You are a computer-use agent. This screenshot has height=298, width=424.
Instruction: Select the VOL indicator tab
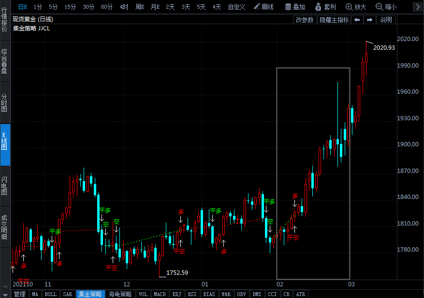[x=143, y=294]
